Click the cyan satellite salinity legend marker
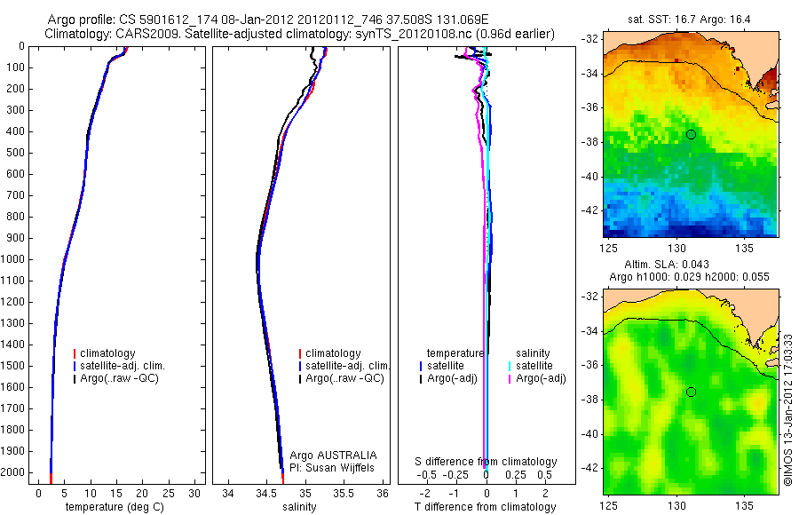This screenshot has height=515, width=799. (510, 366)
